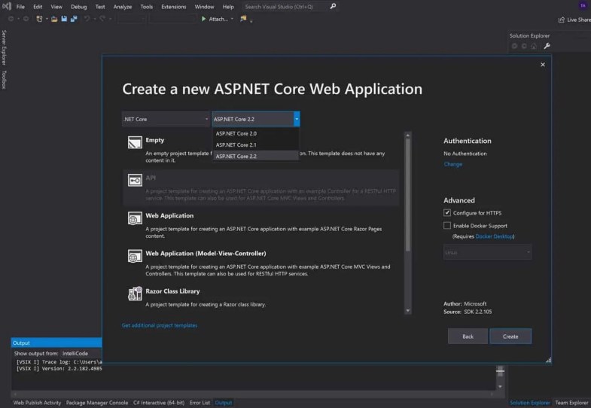
Task: Toggle the Configure for HTTPS checkbox
Action: coord(447,212)
